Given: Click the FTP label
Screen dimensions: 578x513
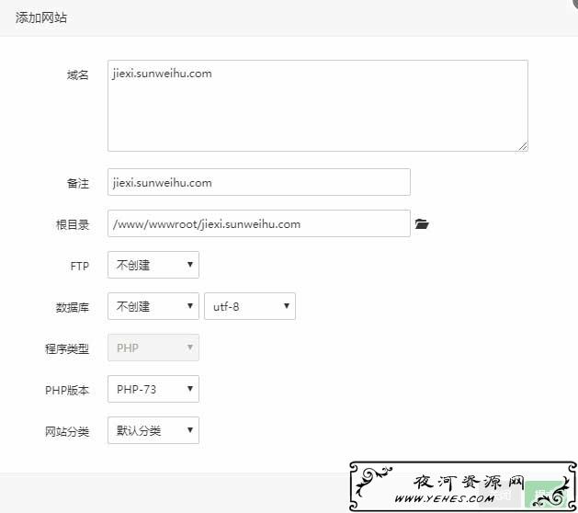Looking at the screenshot, I should [80, 266].
